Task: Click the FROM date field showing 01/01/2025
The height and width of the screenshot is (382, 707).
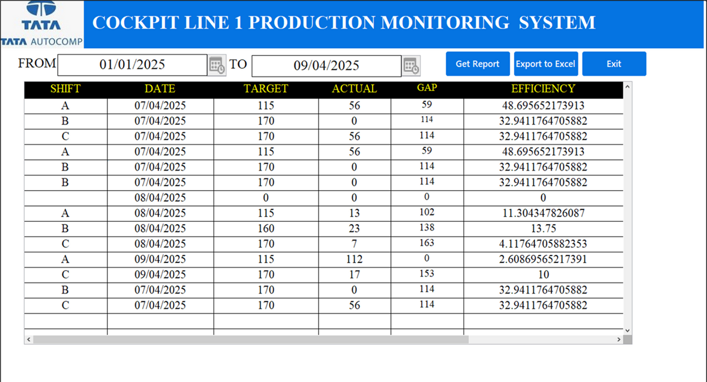Action: click(132, 65)
